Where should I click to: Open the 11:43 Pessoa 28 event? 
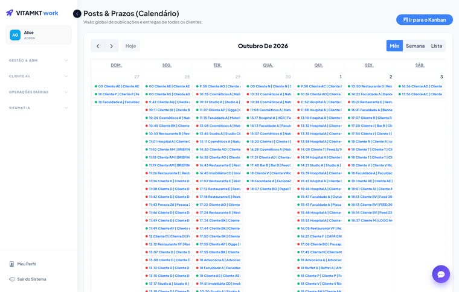click(167, 205)
